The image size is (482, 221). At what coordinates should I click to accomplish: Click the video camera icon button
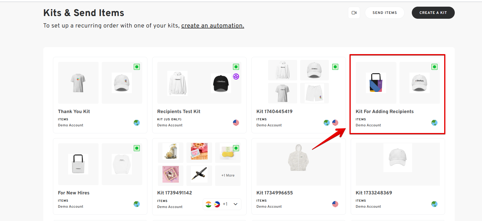354,13
